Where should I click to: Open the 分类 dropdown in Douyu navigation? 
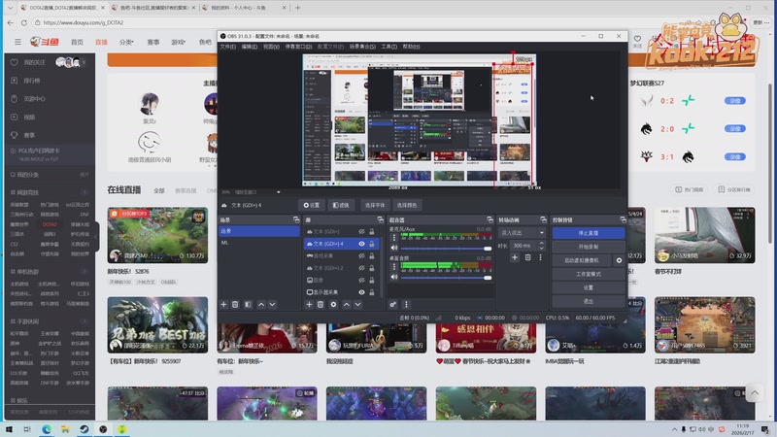126,42
